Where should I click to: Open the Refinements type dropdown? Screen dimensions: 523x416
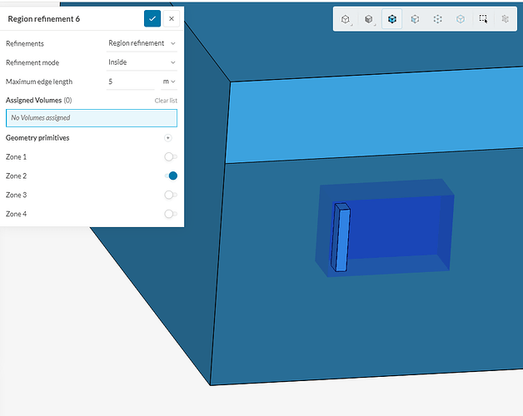(x=142, y=43)
